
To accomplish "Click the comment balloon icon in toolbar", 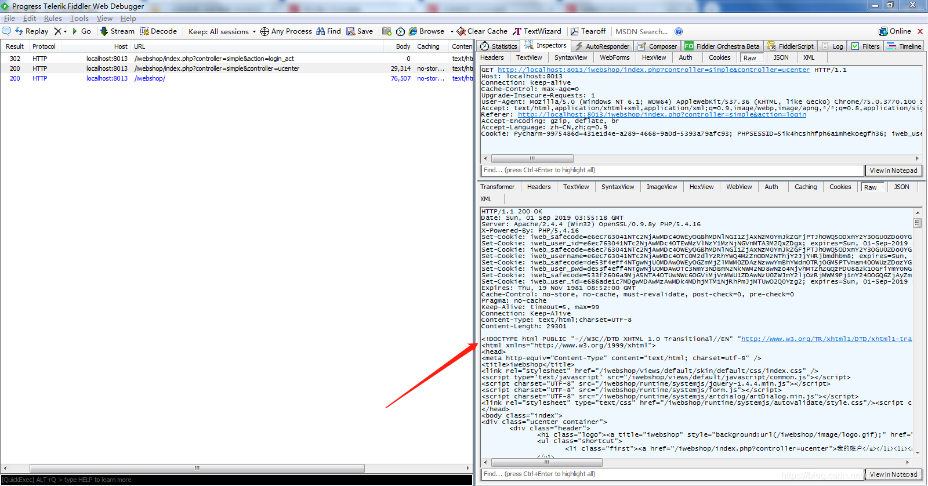I will click(x=6, y=31).
